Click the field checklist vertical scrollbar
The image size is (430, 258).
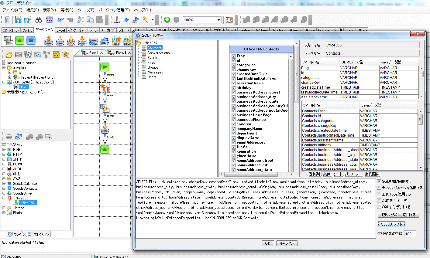291,113
